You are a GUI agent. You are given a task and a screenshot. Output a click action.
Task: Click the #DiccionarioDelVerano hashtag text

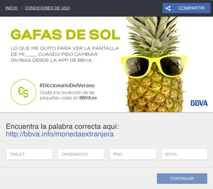(67, 85)
